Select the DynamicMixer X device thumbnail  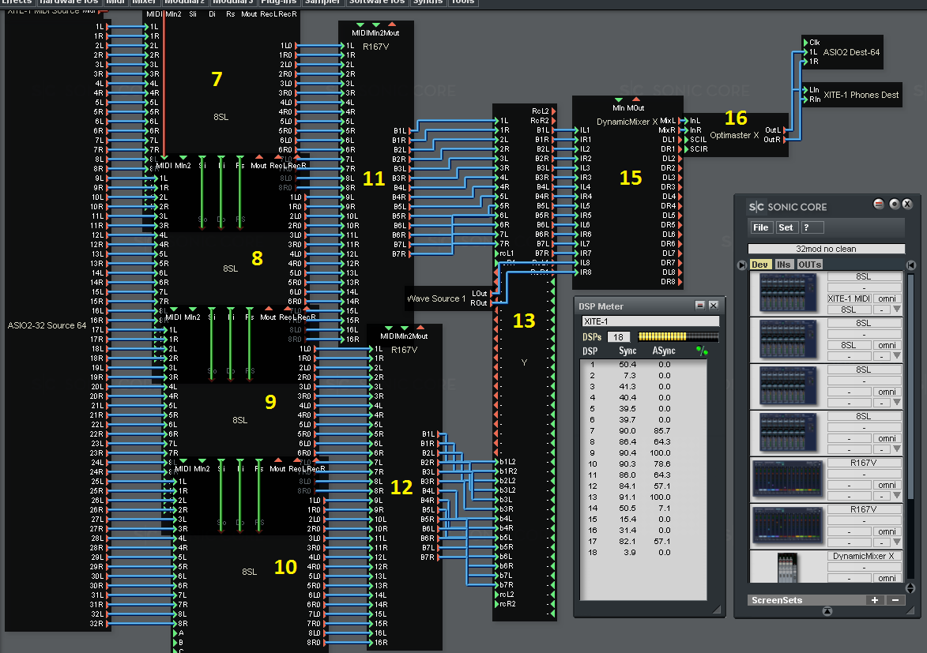click(787, 569)
